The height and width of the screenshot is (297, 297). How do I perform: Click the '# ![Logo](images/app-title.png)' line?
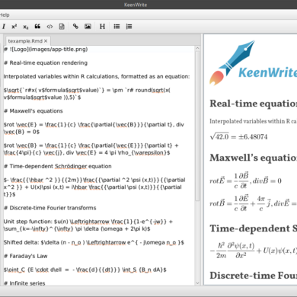(x=46, y=49)
